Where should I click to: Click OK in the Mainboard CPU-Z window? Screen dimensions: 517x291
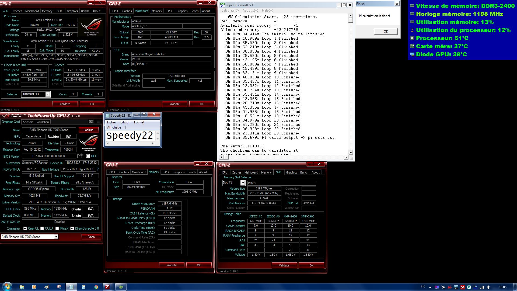202,104
